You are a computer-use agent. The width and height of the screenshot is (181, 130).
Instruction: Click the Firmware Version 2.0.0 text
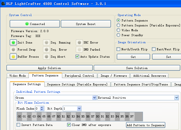click(30, 31)
